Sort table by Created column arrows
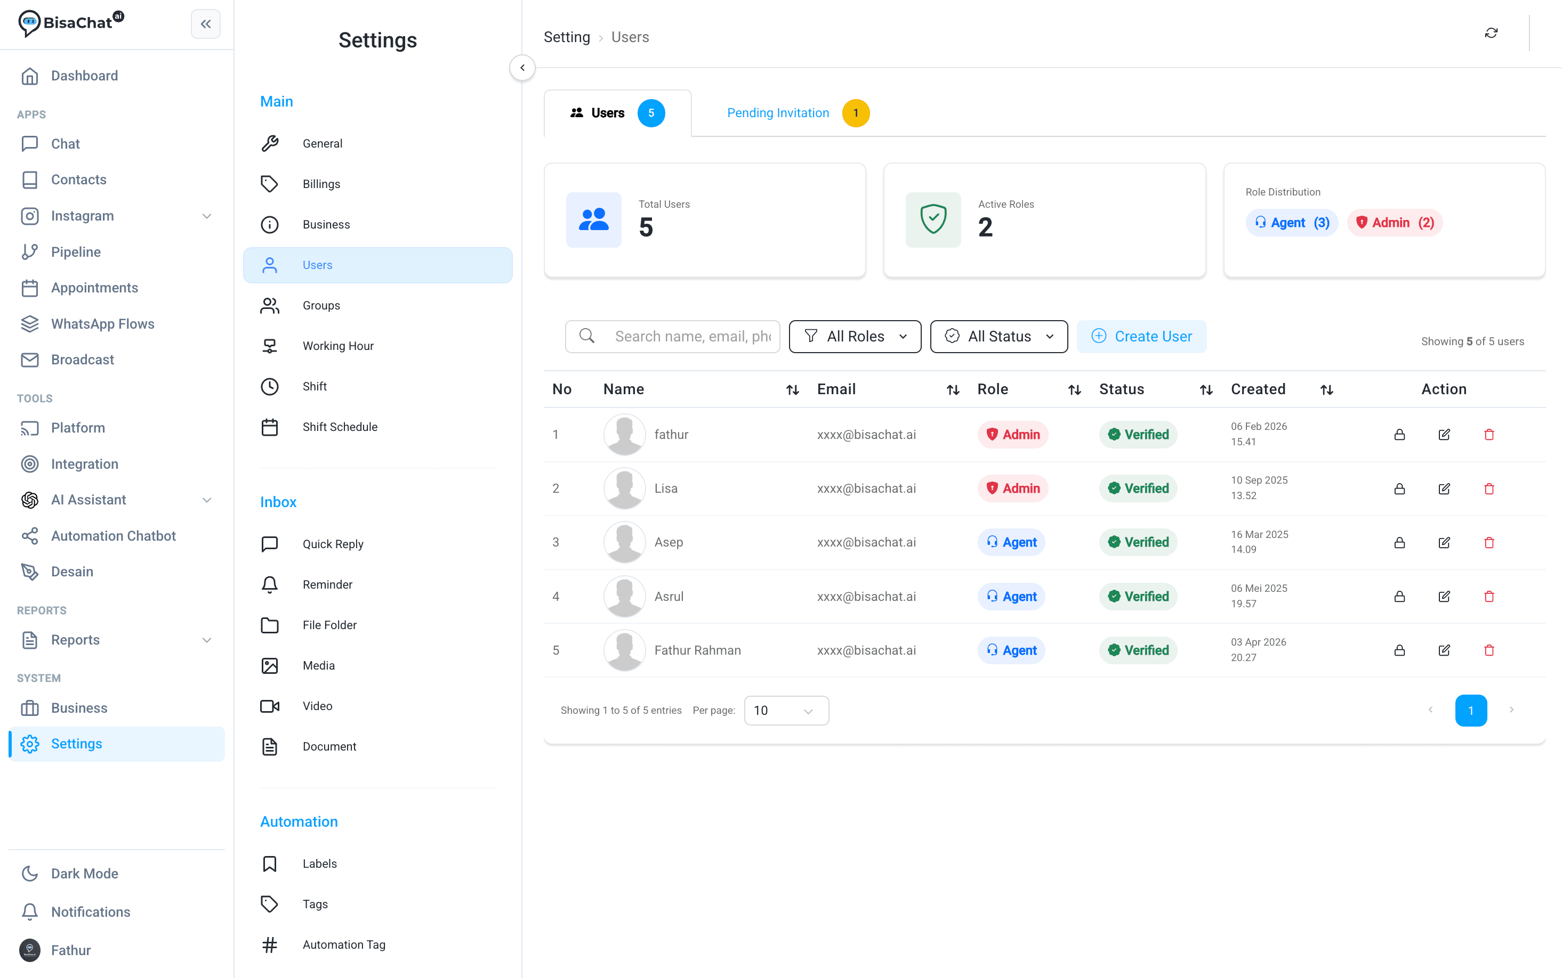1562x978 pixels. coord(1326,389)
